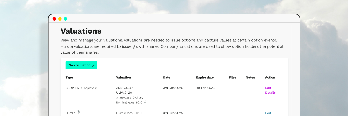348x116 pixels.
Task: Click the Expiry date column header
Action: pyautogui.click(x=205, y=77)
